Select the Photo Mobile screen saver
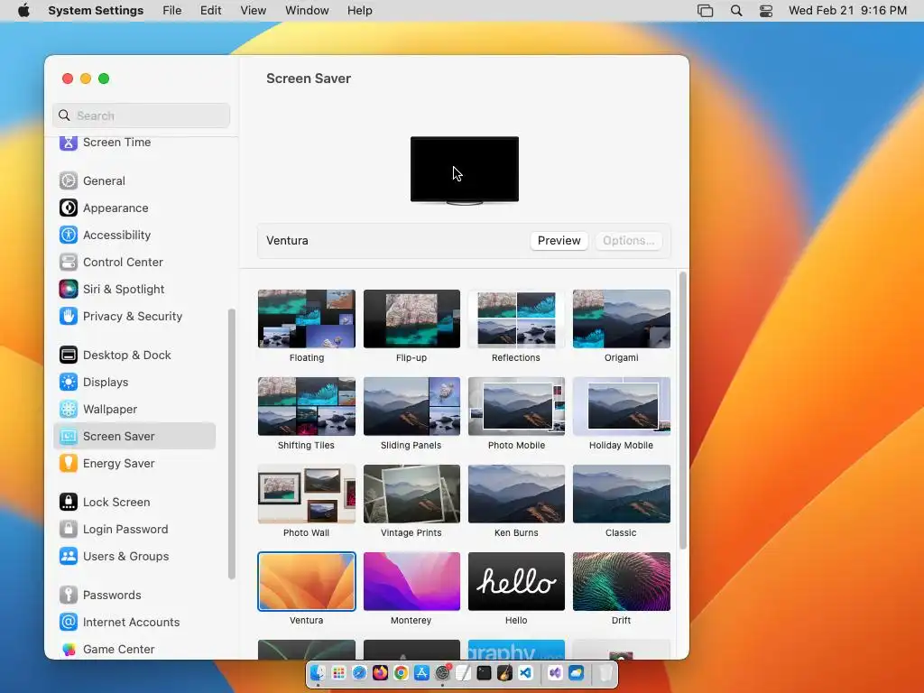 (516, 407)
